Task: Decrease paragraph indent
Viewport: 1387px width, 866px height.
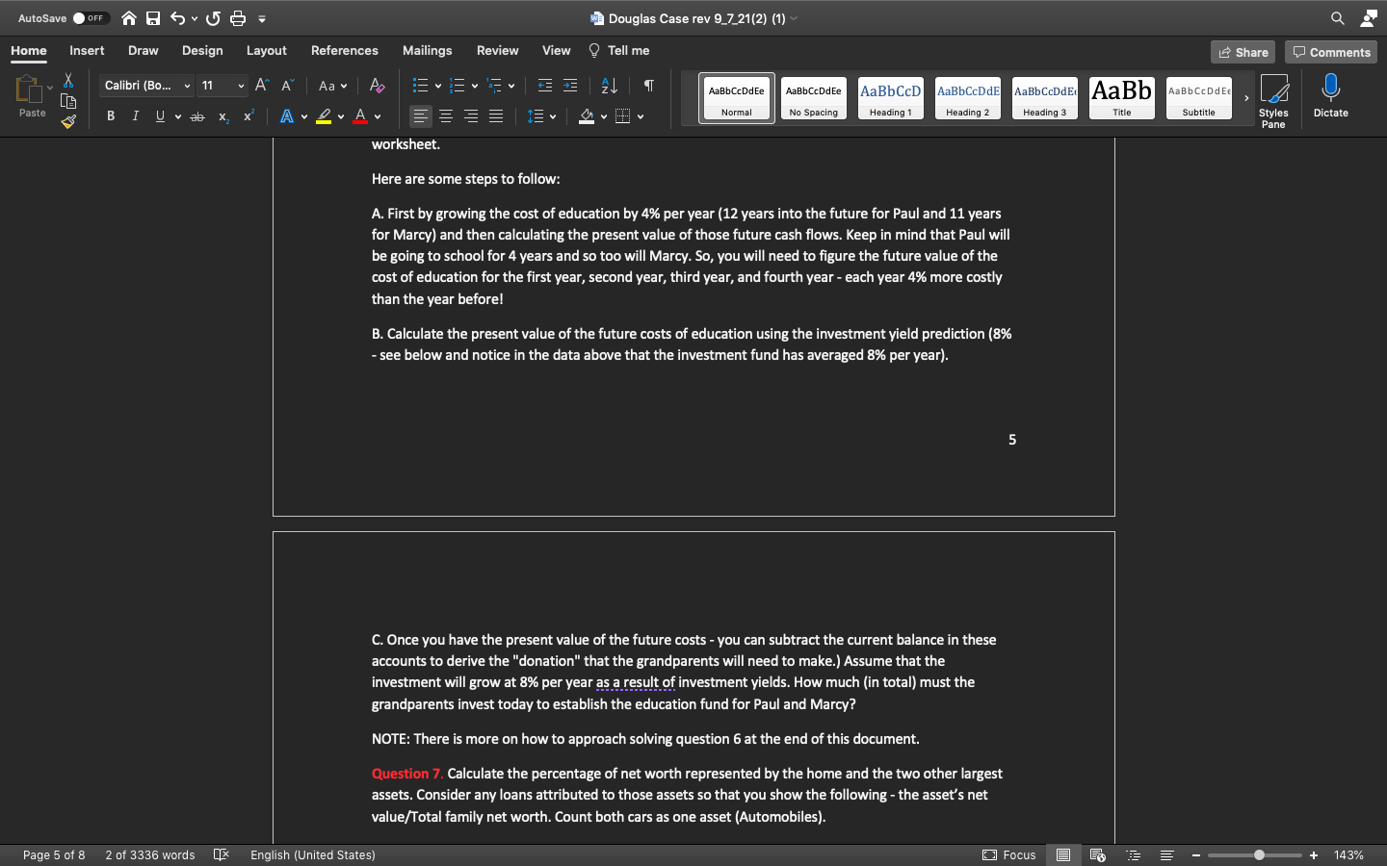Action: pos(545,86)
